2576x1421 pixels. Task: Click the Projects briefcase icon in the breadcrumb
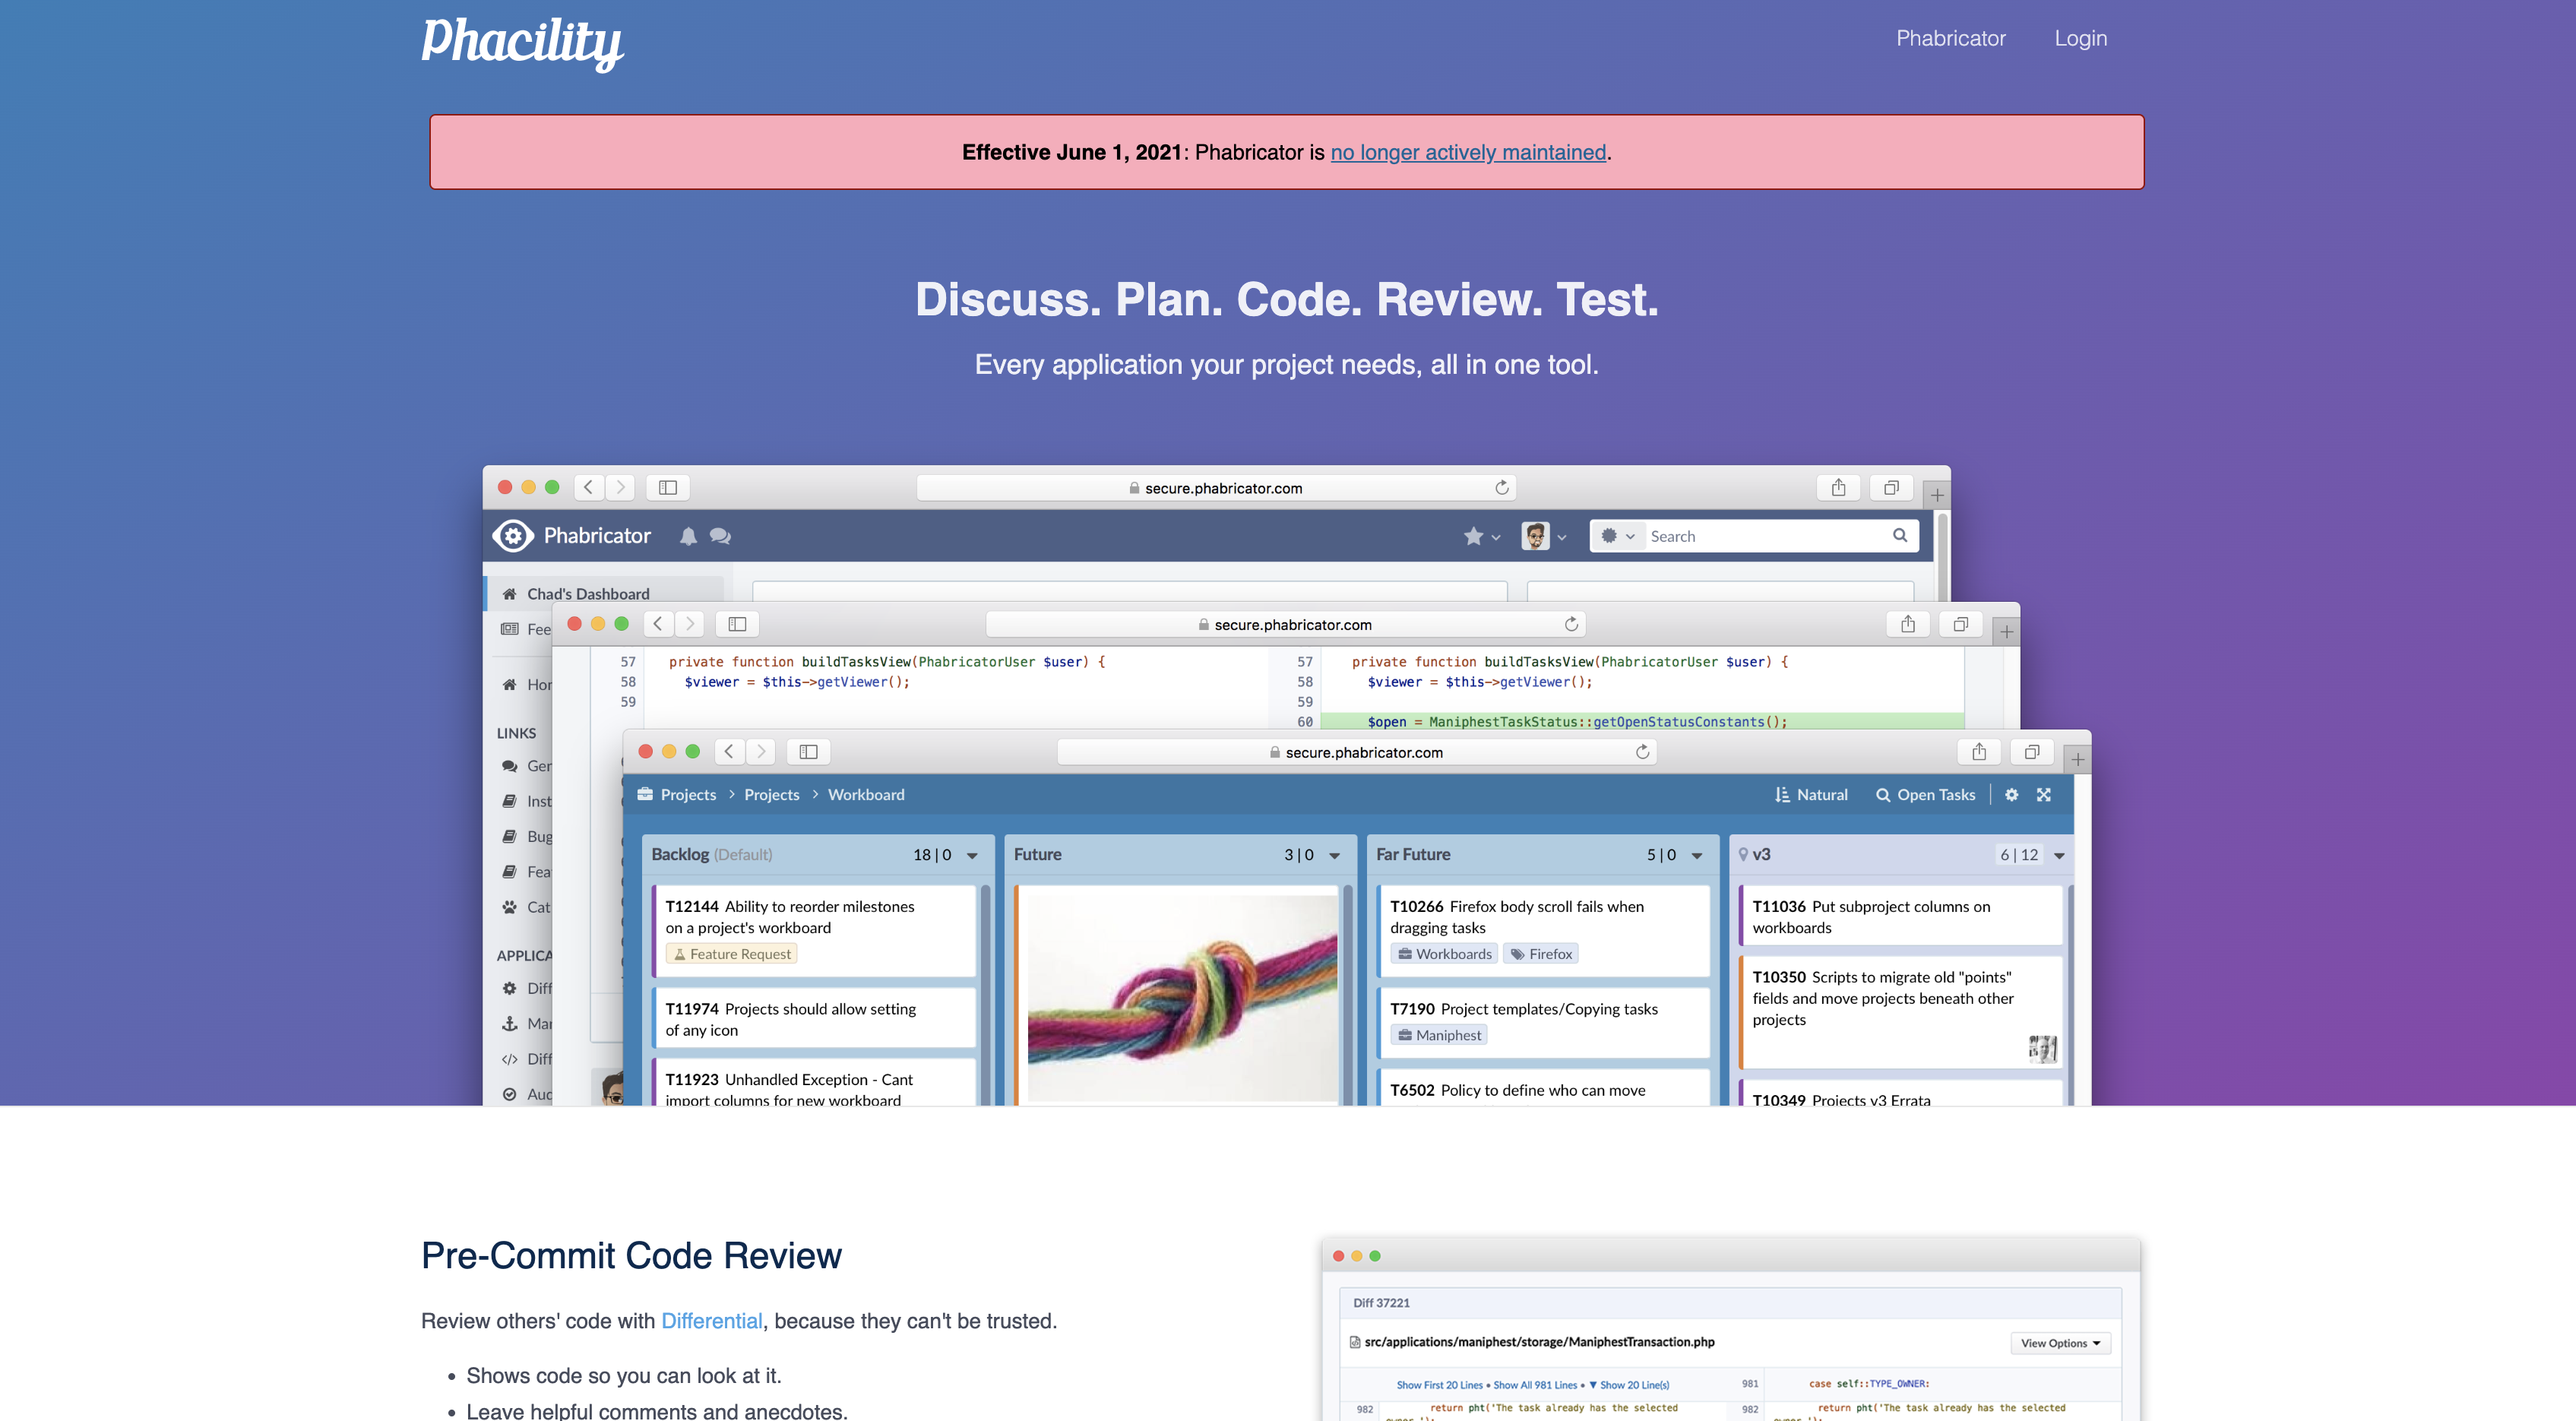[645, 794]
